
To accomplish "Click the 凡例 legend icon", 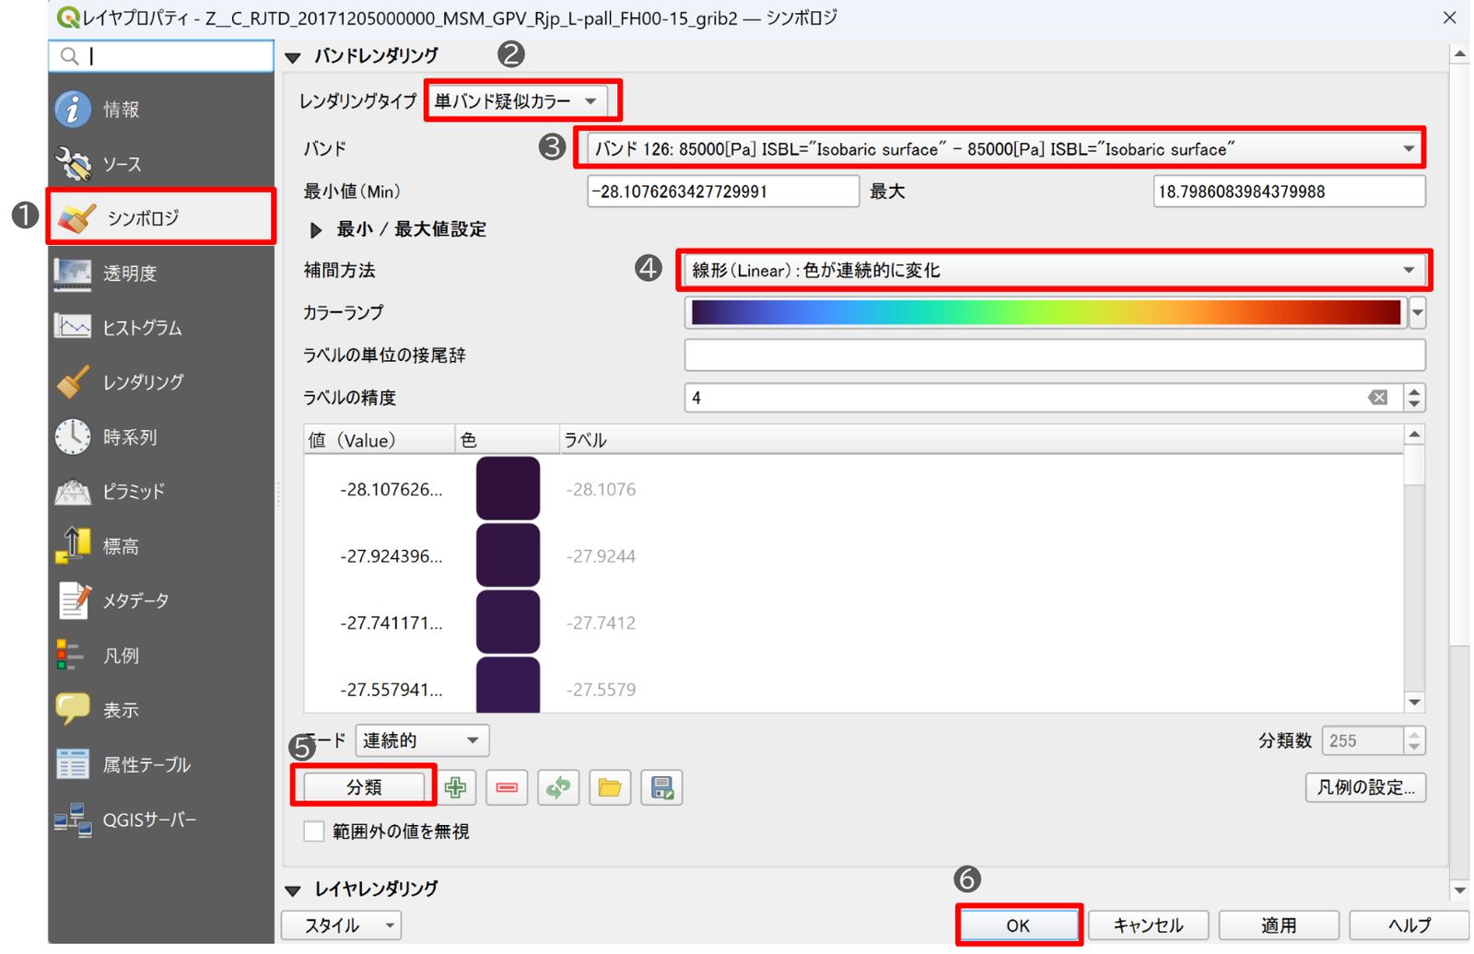I will [x=70, y=656].
